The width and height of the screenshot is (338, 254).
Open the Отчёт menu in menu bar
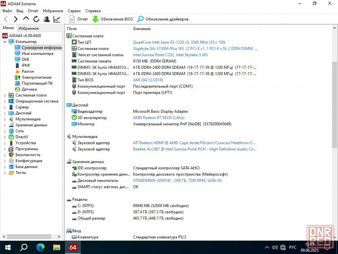[x=33, y=11]
